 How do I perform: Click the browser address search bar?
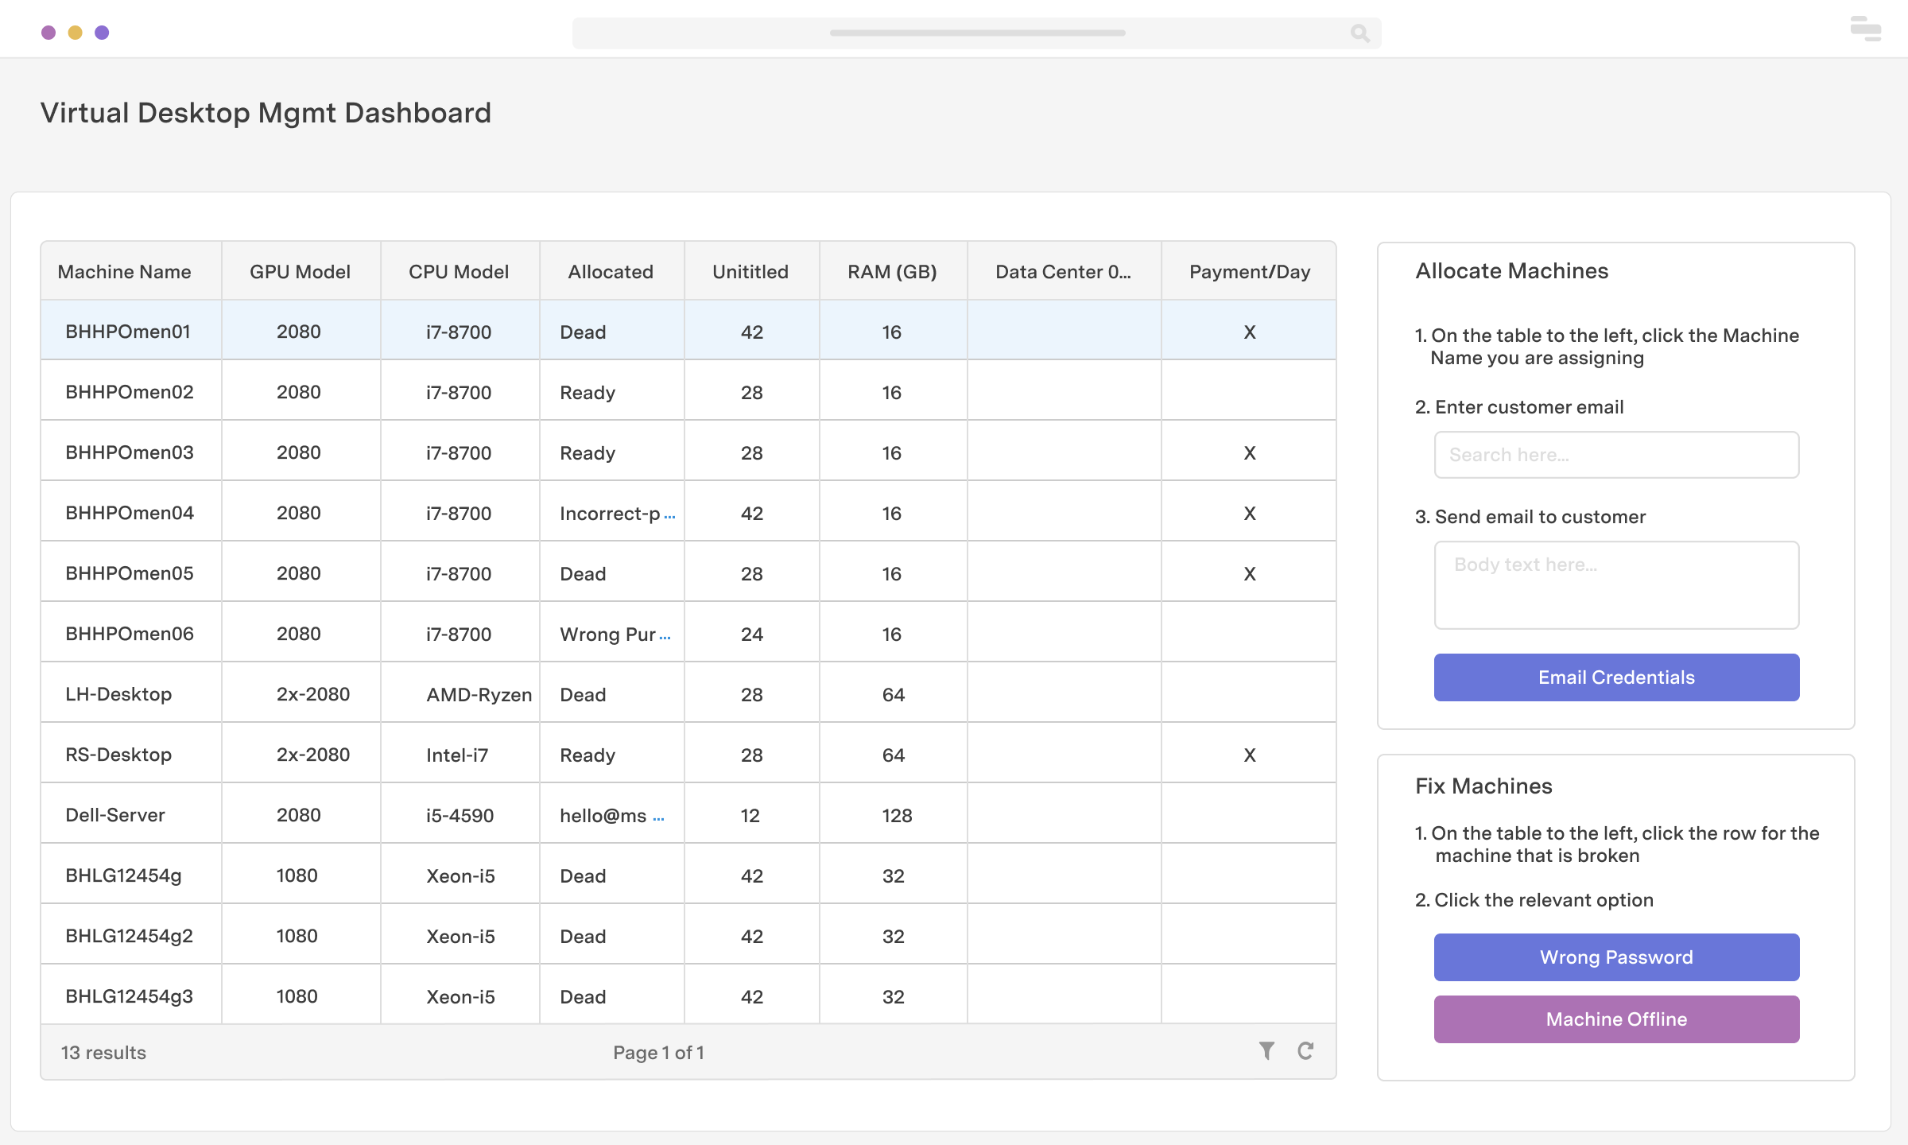976,33
